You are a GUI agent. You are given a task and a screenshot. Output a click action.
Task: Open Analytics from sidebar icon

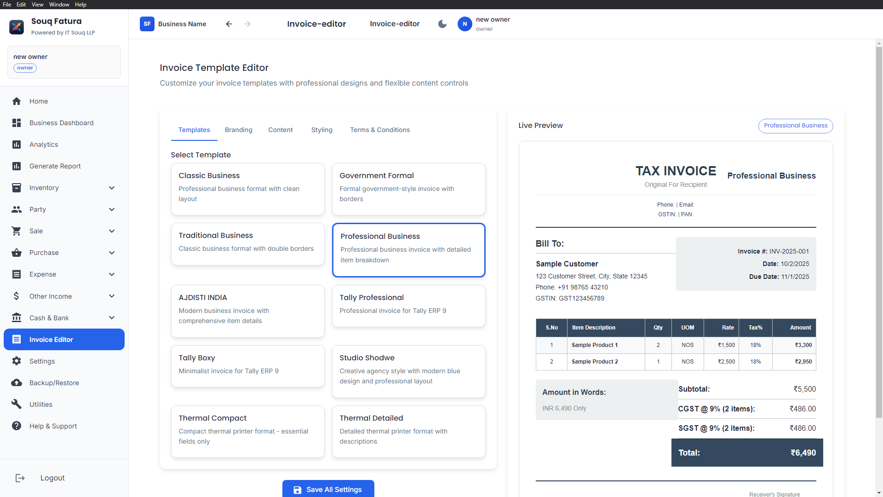click(x=17, y=144)
